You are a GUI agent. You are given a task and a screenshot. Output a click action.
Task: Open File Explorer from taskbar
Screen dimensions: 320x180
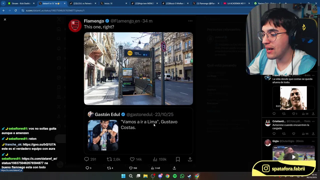point(145,176)
